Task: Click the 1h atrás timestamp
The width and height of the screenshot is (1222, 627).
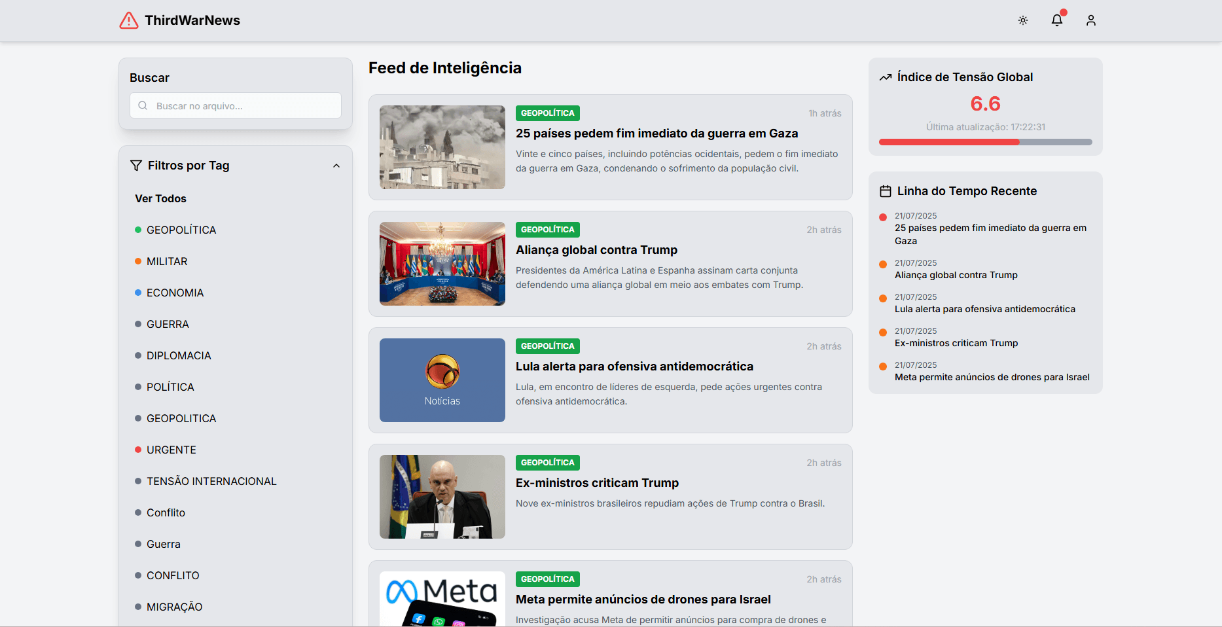Action: coord(825,113)
